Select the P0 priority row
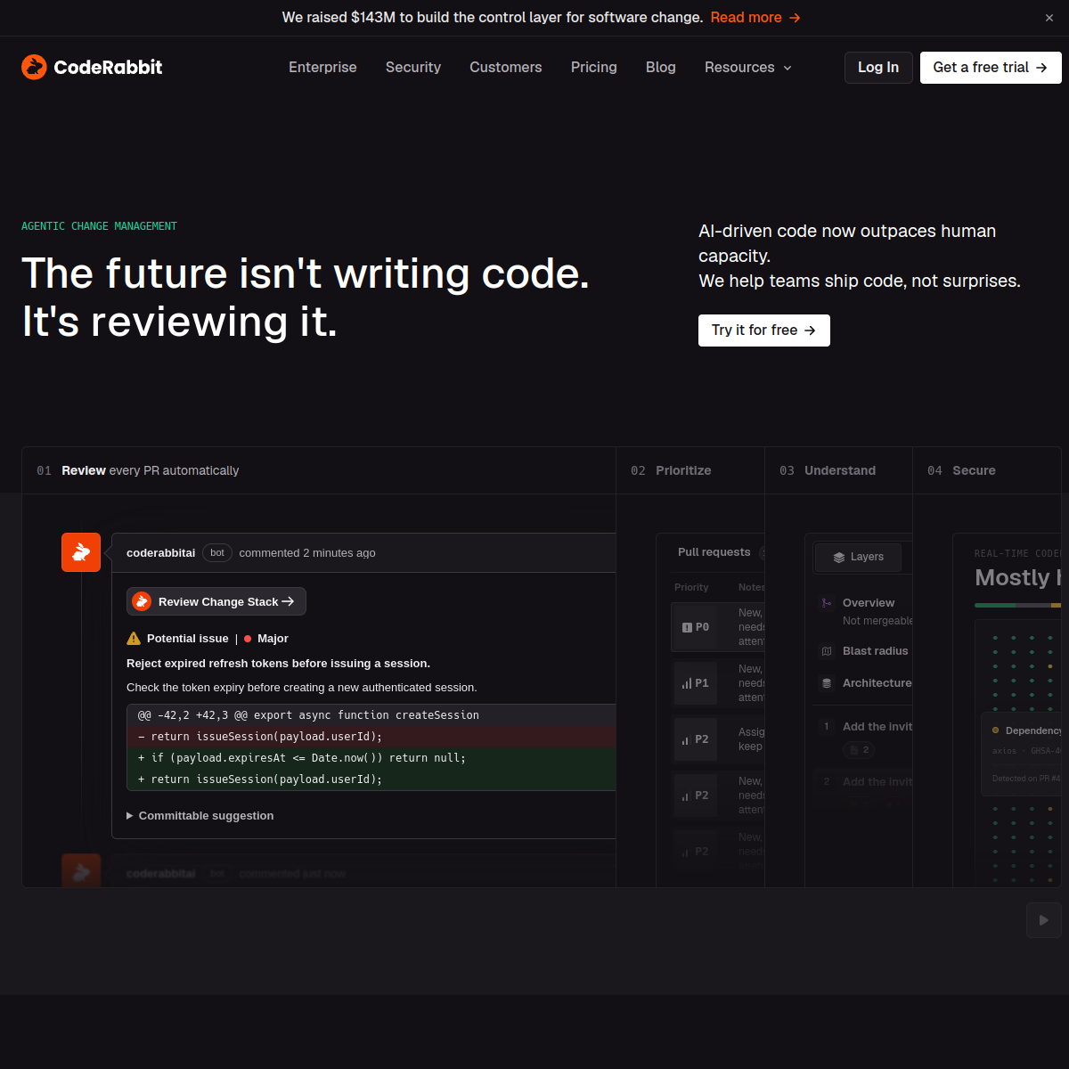This screenshot has height=1069, width=1069. 718,627
